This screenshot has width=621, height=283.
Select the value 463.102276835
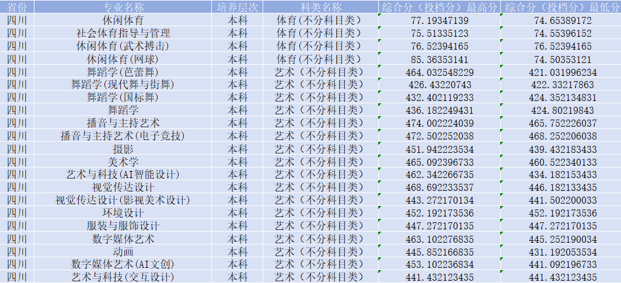tap(439, 239)
